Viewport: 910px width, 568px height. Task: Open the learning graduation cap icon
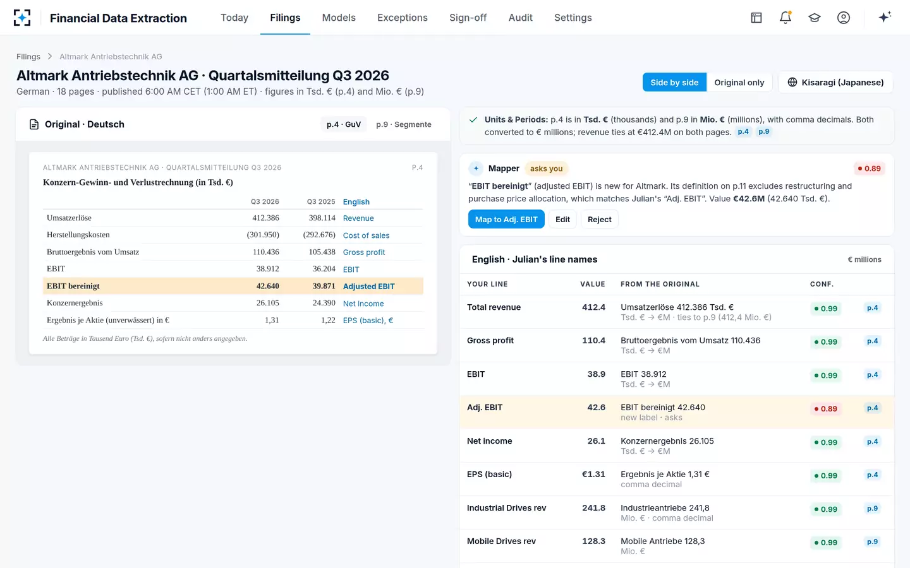coord(815,18)
